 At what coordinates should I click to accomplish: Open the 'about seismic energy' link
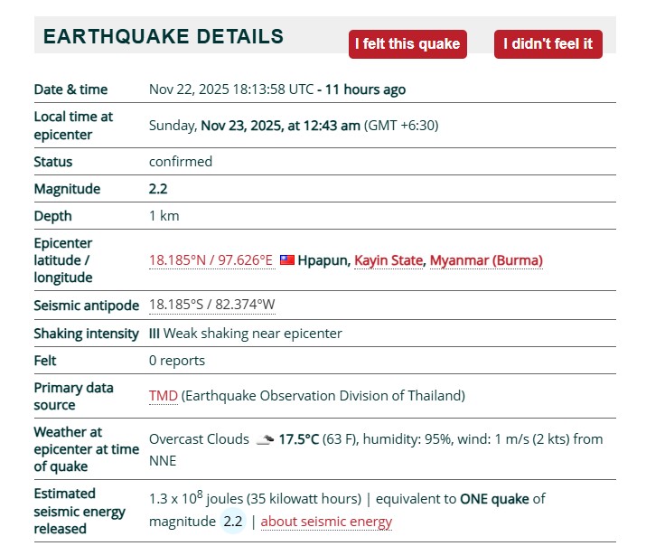click(x=326, y=522)
